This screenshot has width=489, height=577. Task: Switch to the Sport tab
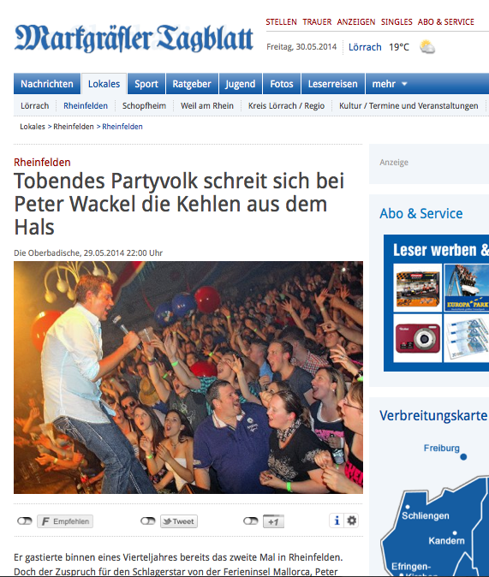146,84
